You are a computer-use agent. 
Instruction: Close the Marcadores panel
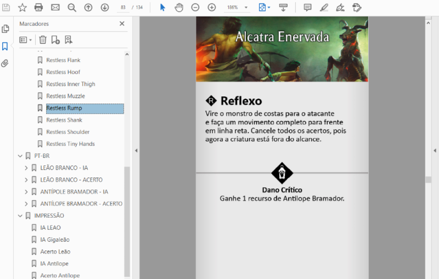(122, 24)
